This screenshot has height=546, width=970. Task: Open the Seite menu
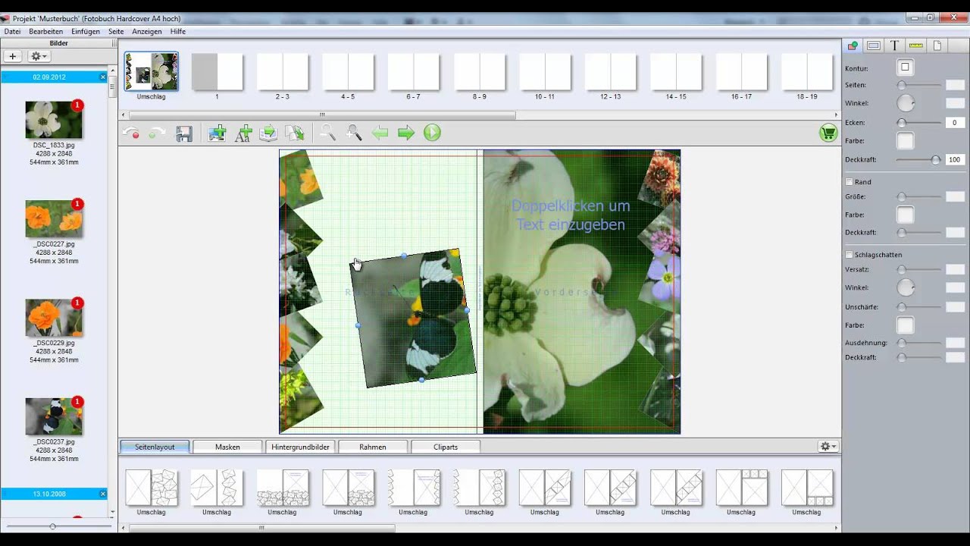pyautogui.click(x=116, y=32)
